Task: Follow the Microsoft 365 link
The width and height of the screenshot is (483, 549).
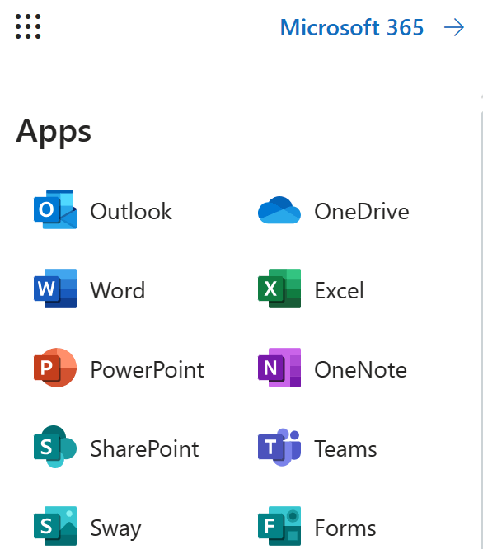Action: 352,27
